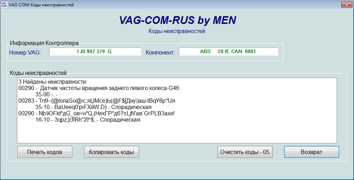354x180 pixels.
Task: Click the 35-00 status line in the list
Action: pos(46,94)
